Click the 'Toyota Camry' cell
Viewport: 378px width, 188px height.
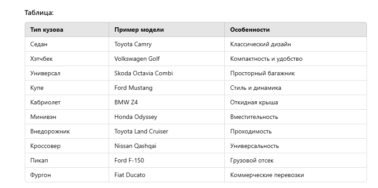click(x=166, y=44)
